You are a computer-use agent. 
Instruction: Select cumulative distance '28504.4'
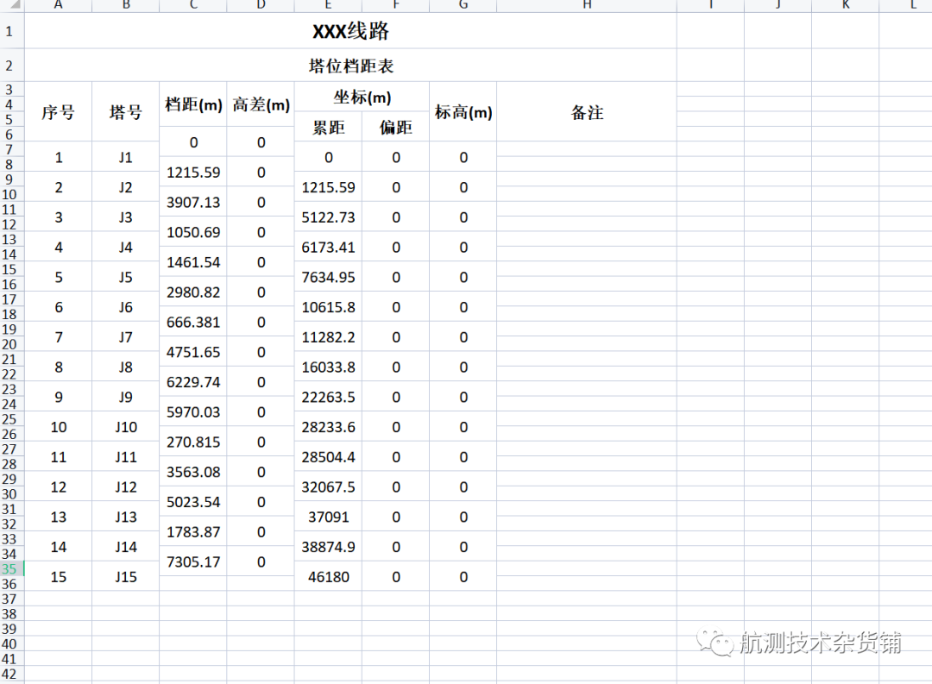(328, 457)
